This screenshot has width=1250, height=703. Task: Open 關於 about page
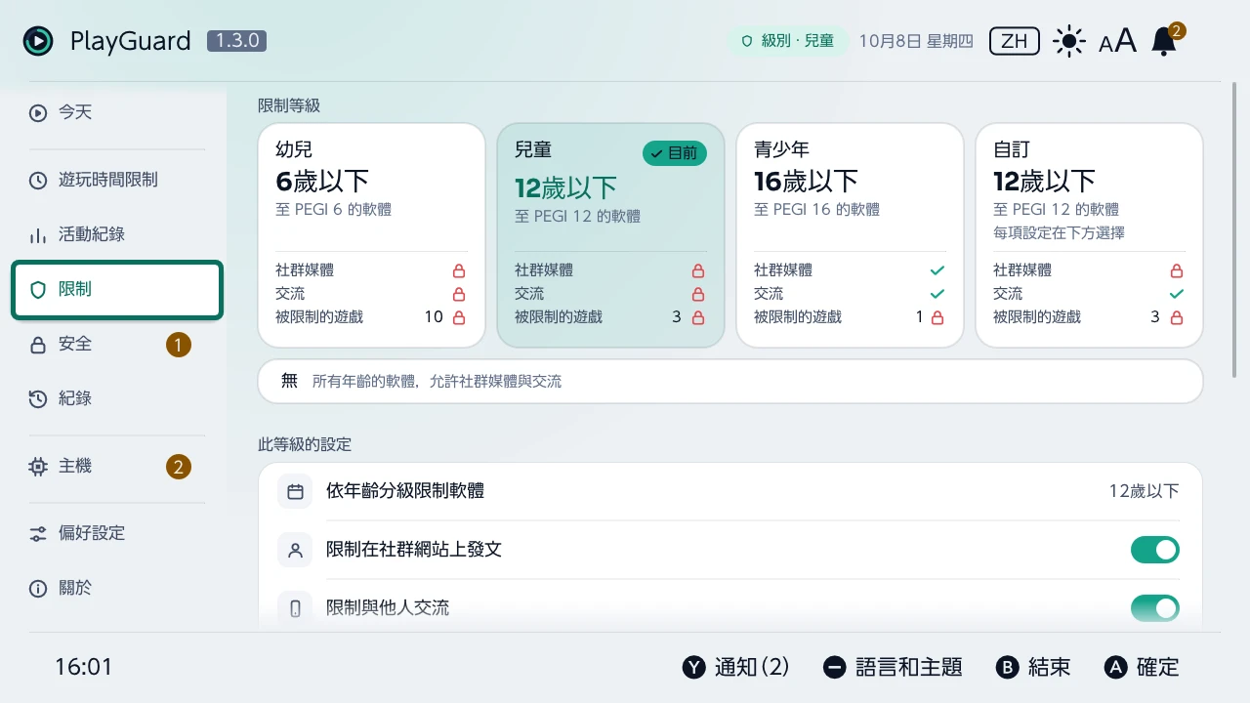pos(117,588)
